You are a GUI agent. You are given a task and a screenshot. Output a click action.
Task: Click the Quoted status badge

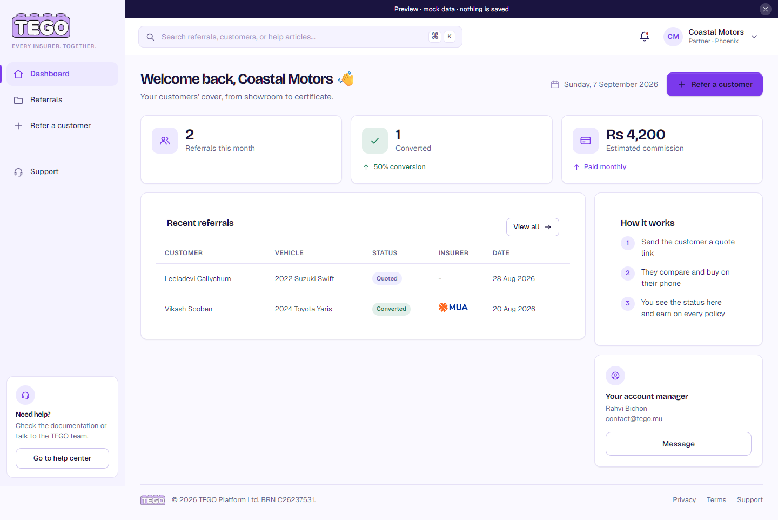pyautogui.click(x=387, y=279)
